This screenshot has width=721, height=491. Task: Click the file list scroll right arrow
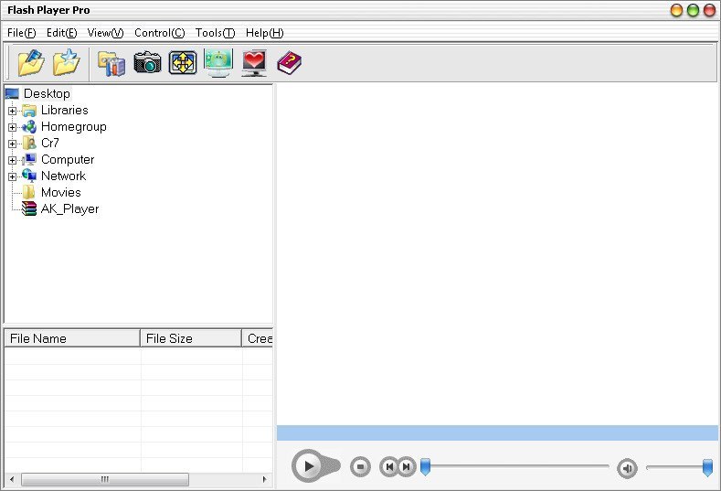tap(264, 479)
